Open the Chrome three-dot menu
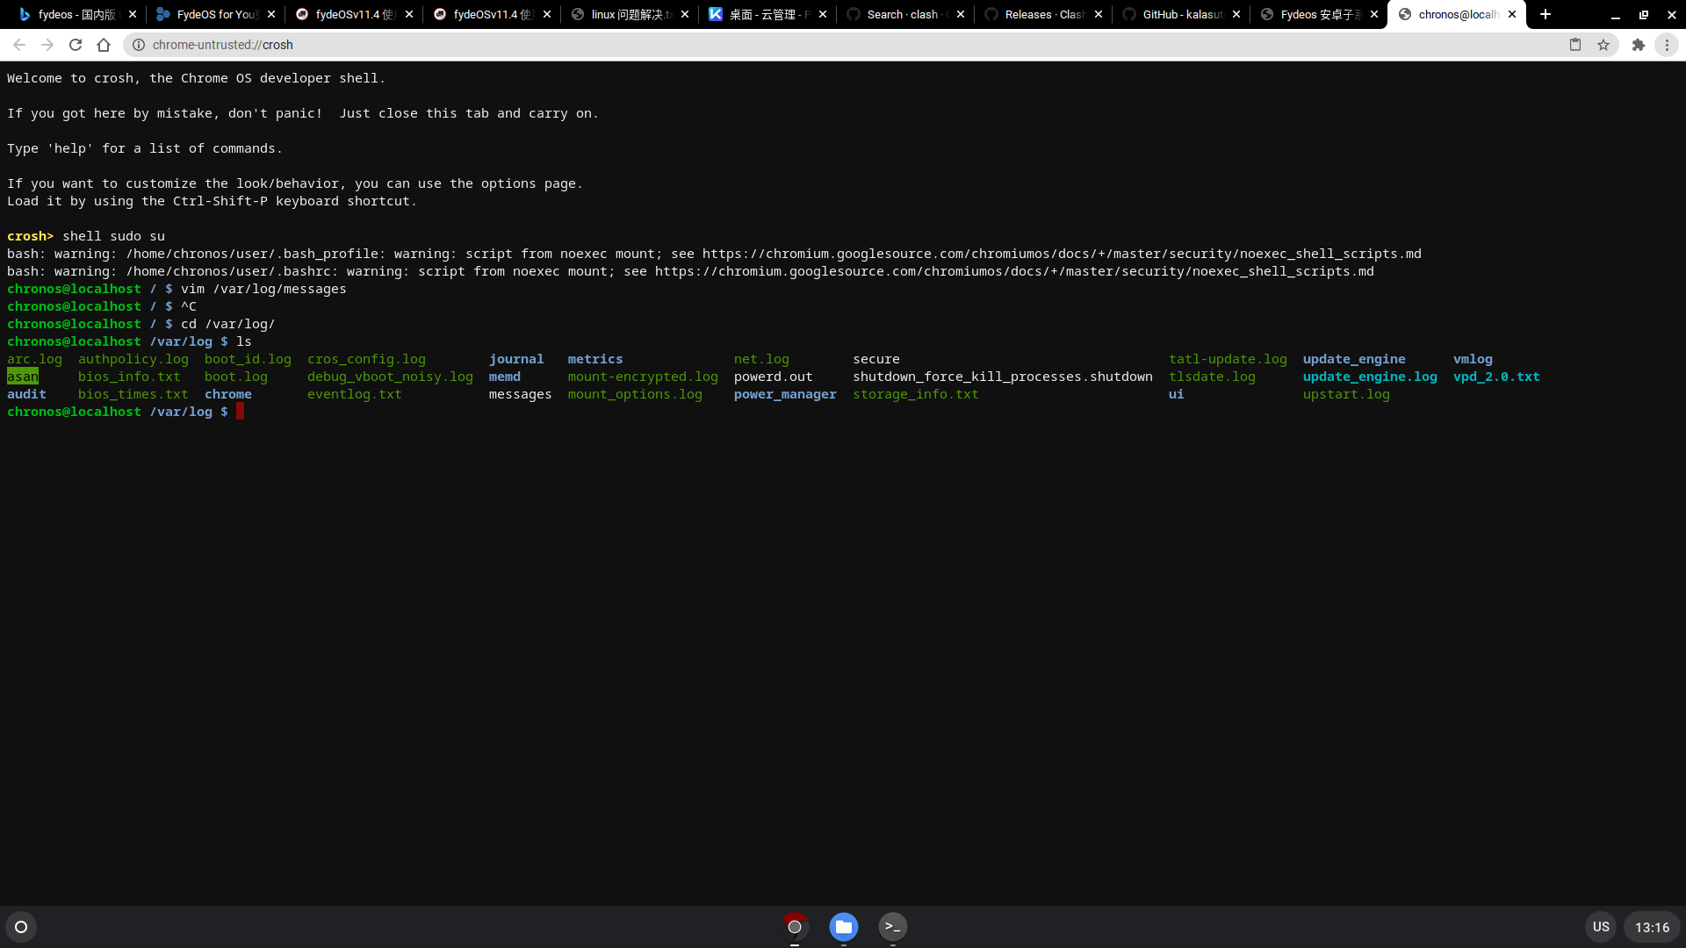 (x=1667, y=45)
